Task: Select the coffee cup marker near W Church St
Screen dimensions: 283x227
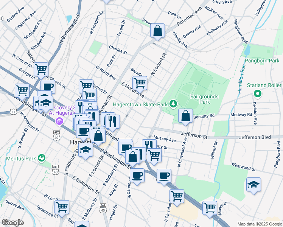Action: click(48, 87)
